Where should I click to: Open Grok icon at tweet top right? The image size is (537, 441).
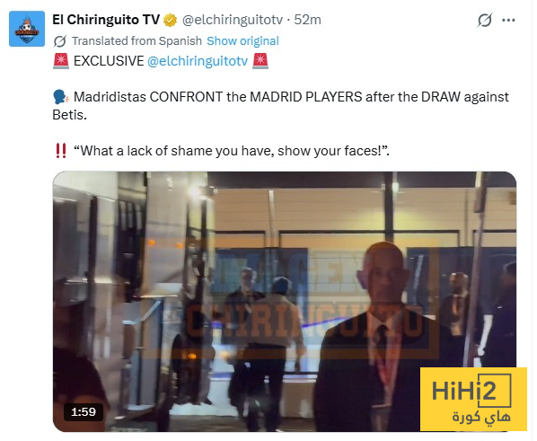(x=485, y=21)
